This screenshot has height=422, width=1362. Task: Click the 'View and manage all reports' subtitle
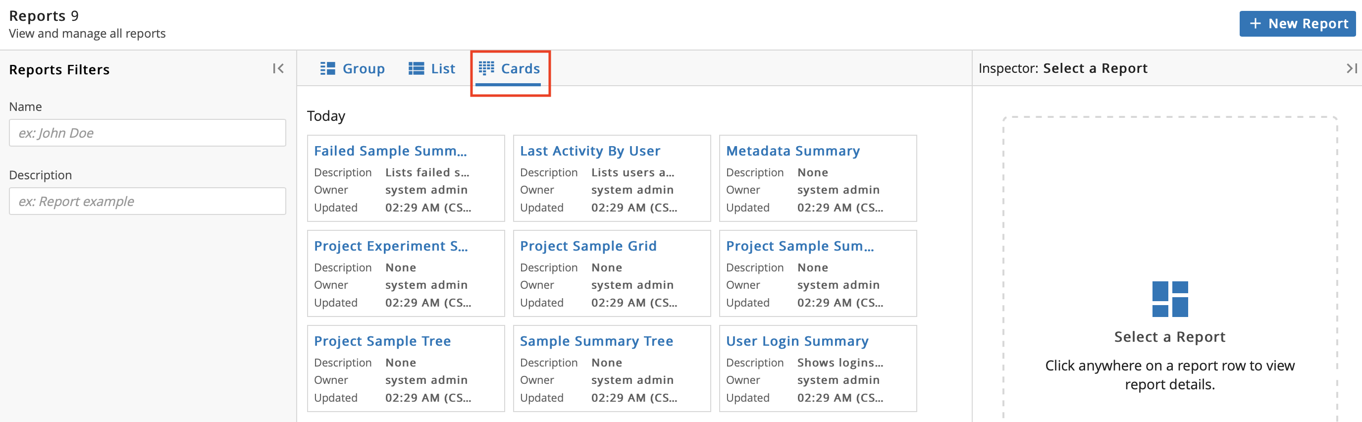[x=87, y=33]
